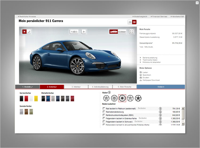Viewport: 200px width, 148px height.
Task: Show info for Reifendruckkontrollsystem (RDK)
Action: click(x=160, y=115)
